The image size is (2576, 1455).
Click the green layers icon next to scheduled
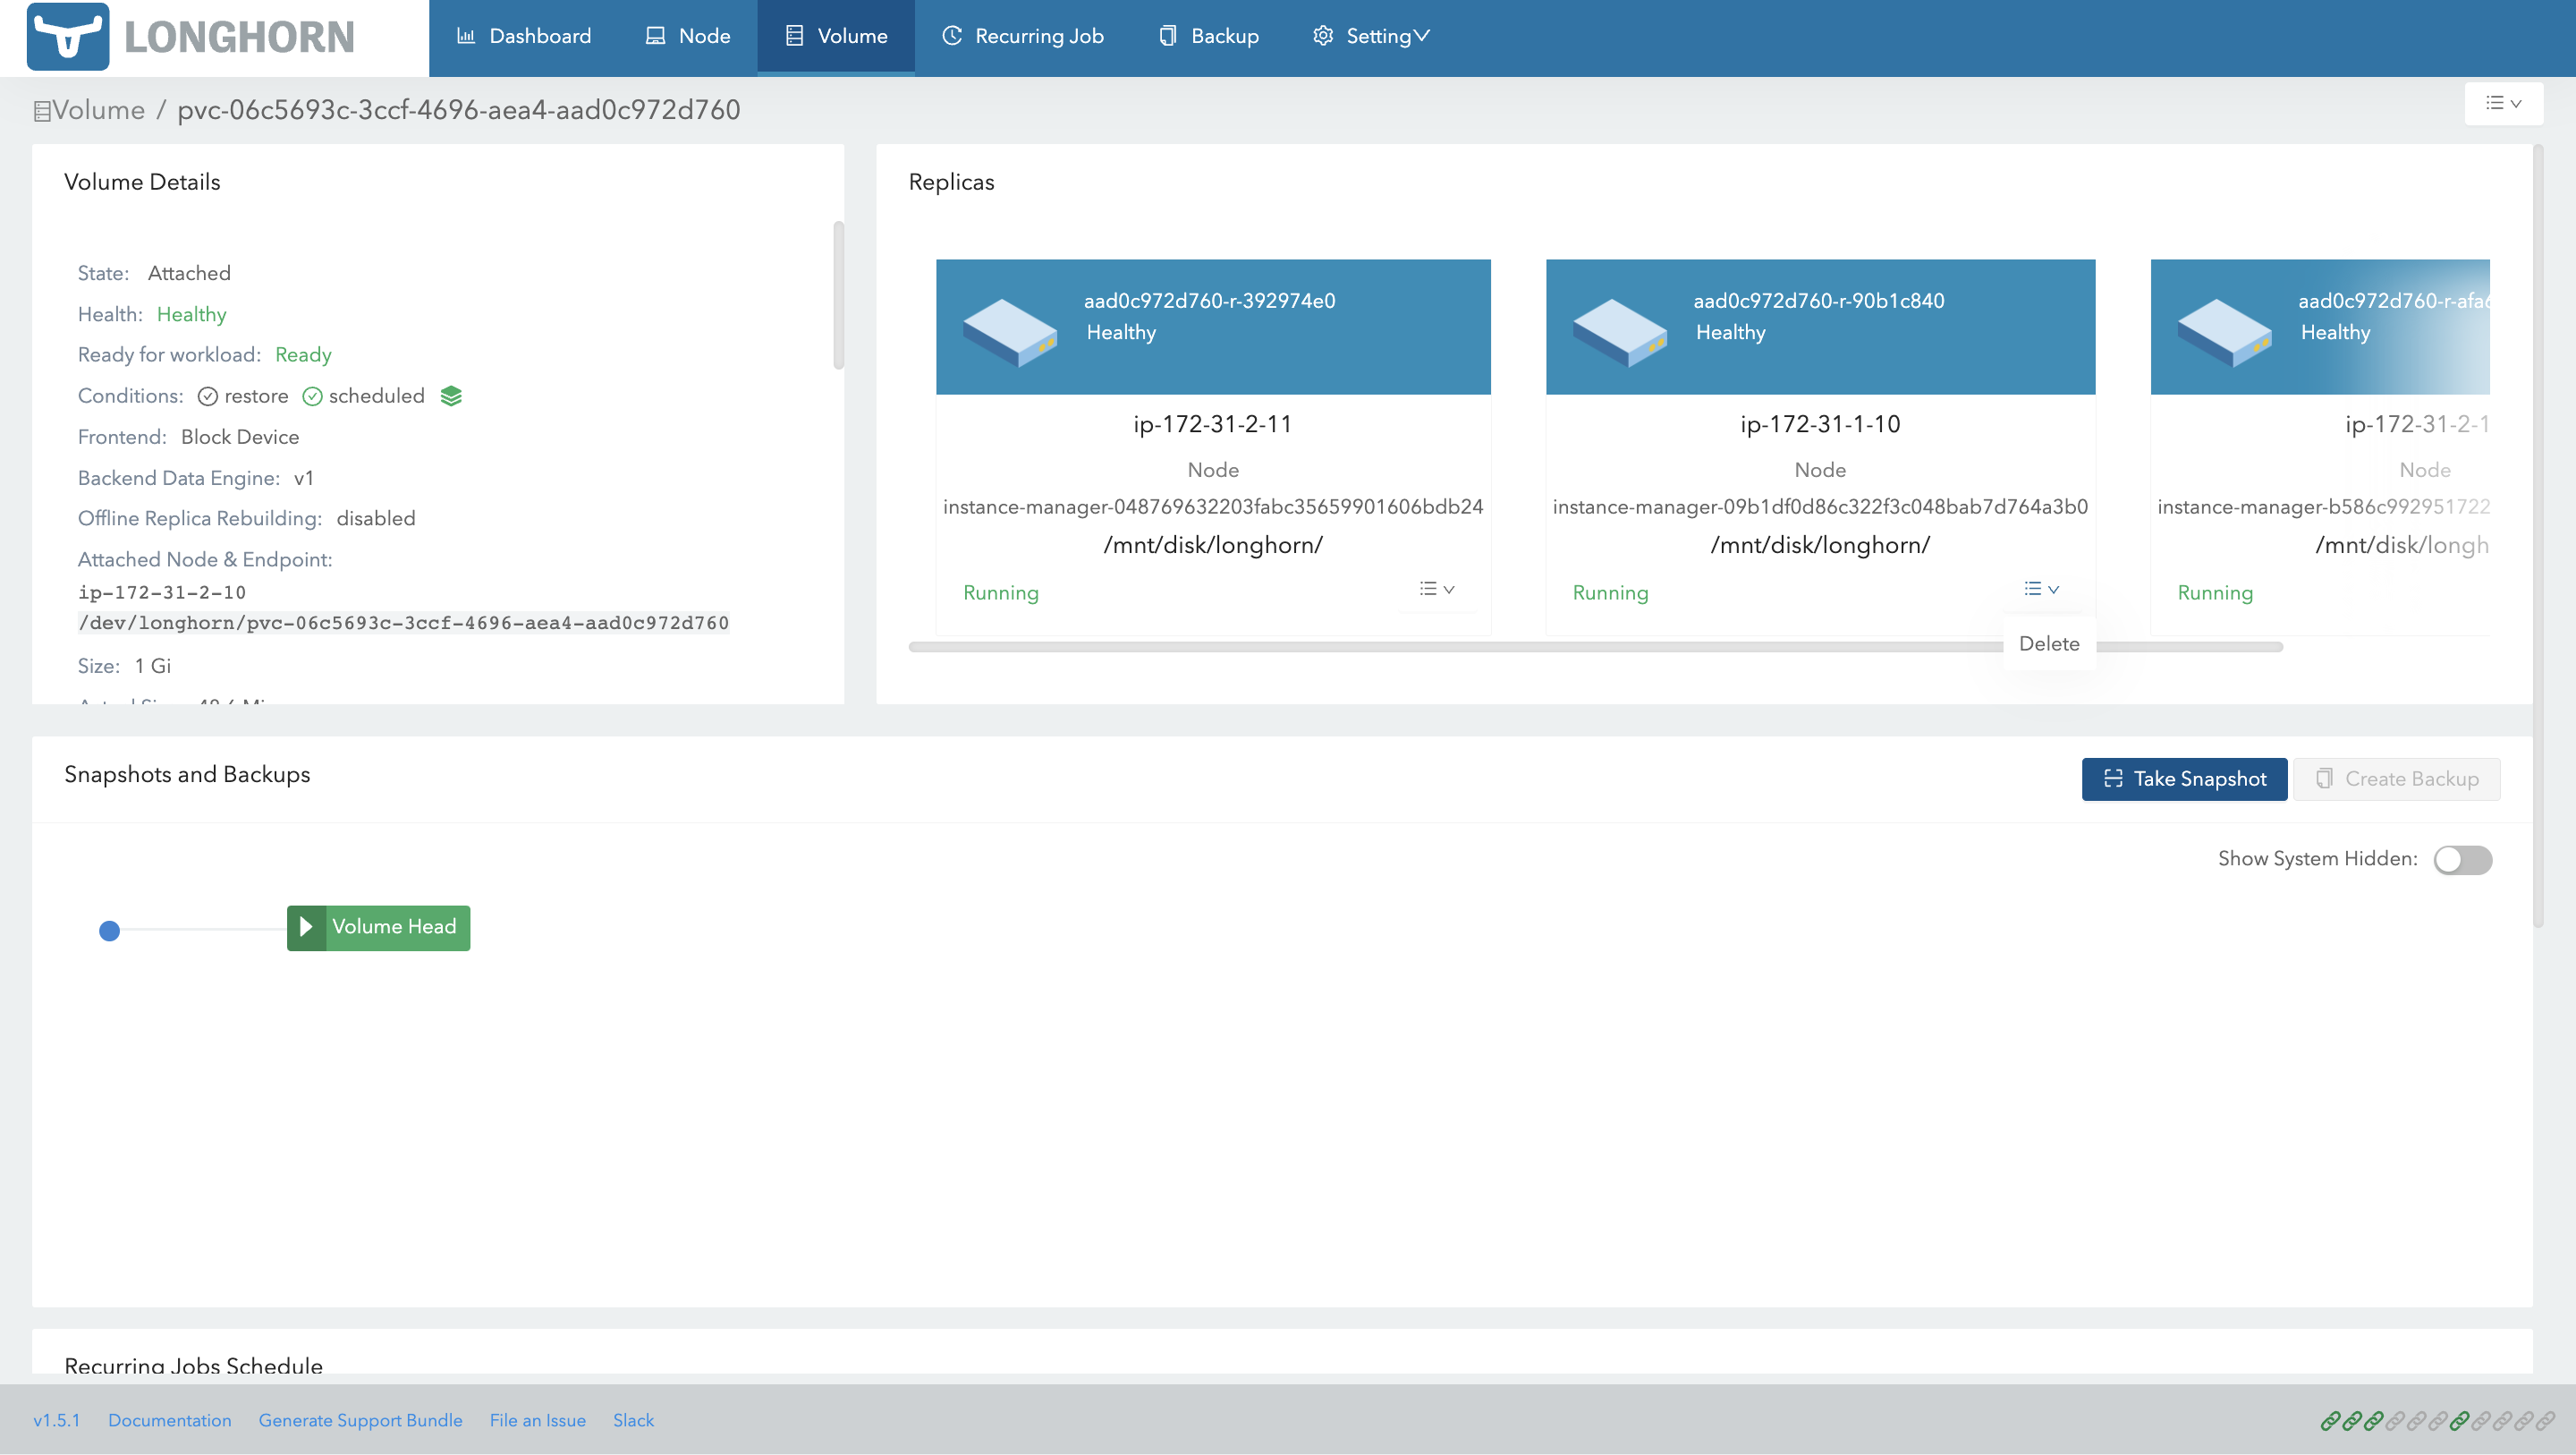pyautogui.click(x=451, y=396)
